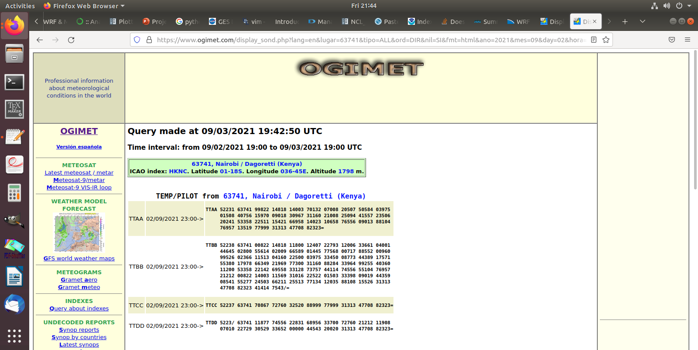Switch to the WRF & N tab

click(x=55, y=21)
